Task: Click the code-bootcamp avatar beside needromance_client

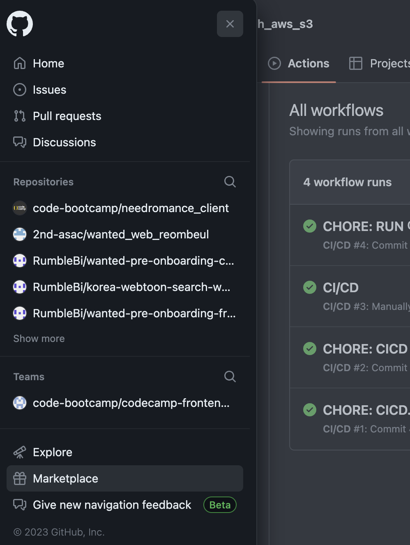Action: [x=20, y=208]
